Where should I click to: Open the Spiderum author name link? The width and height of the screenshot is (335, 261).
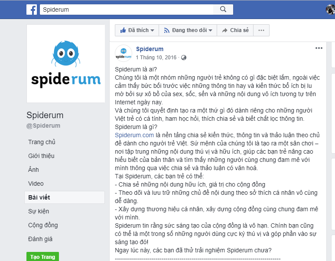coord(150,49)
